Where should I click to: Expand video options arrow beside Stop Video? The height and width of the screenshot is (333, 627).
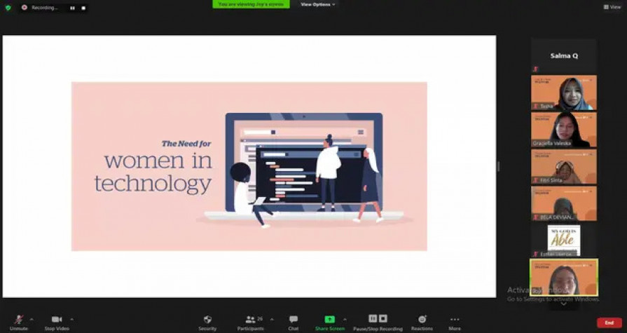71,319
